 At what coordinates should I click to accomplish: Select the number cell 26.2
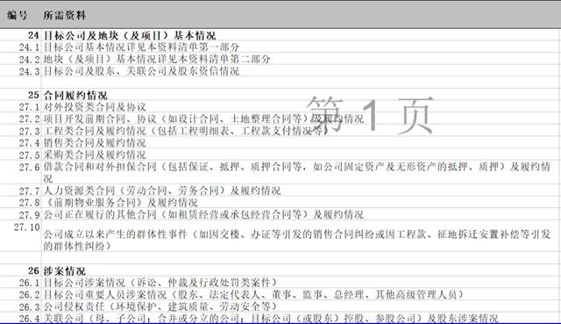click(29, 295)
